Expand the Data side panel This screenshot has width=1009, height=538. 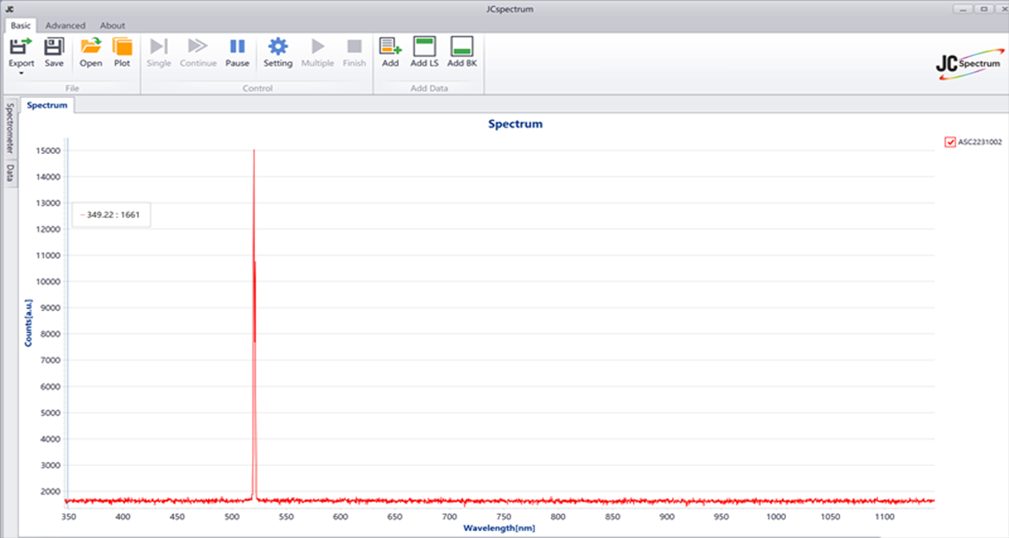[x=10, y=174]
